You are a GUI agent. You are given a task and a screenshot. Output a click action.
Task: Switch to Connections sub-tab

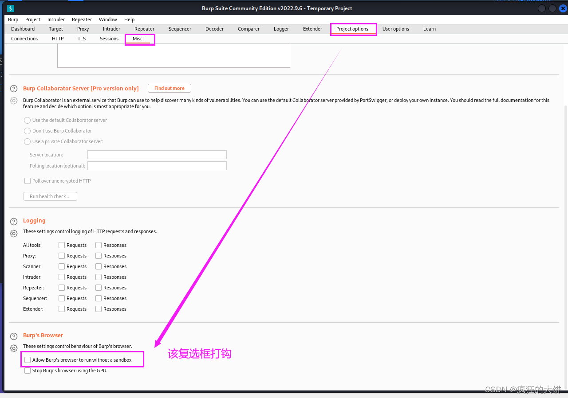[24, 39]
